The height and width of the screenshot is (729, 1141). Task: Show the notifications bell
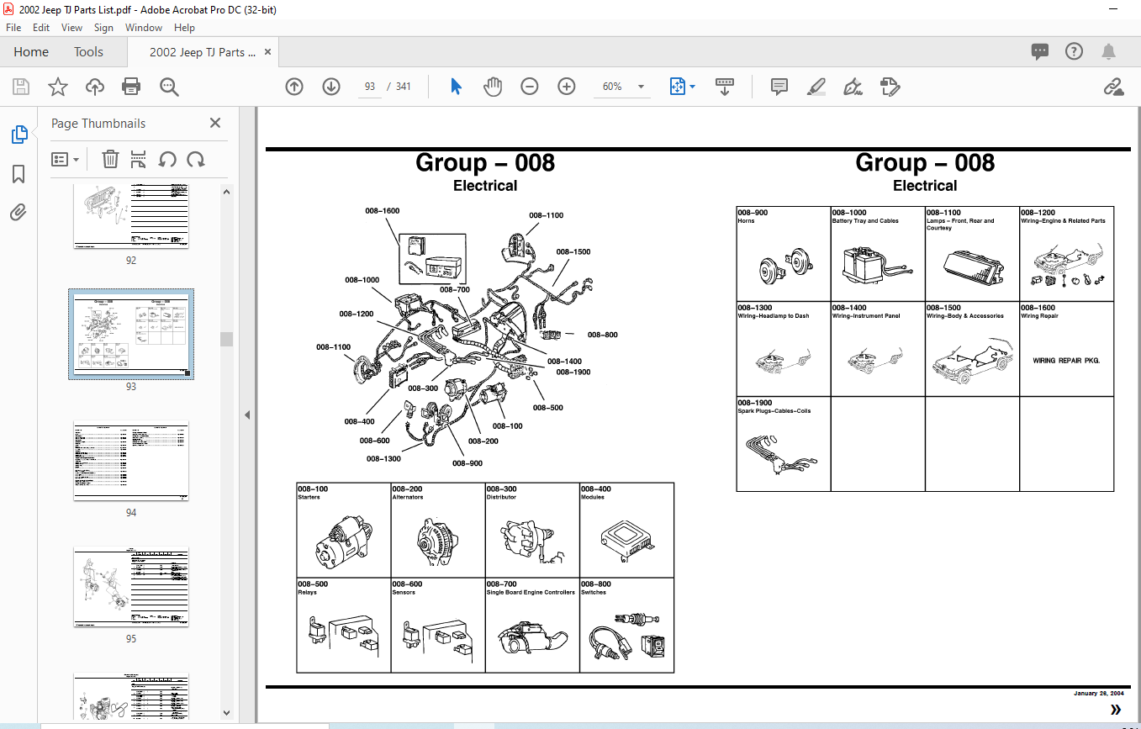click(x=1109, y=52)
